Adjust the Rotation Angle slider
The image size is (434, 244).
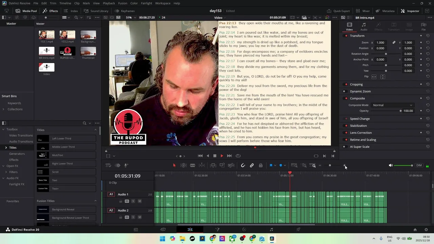point(386,54)
